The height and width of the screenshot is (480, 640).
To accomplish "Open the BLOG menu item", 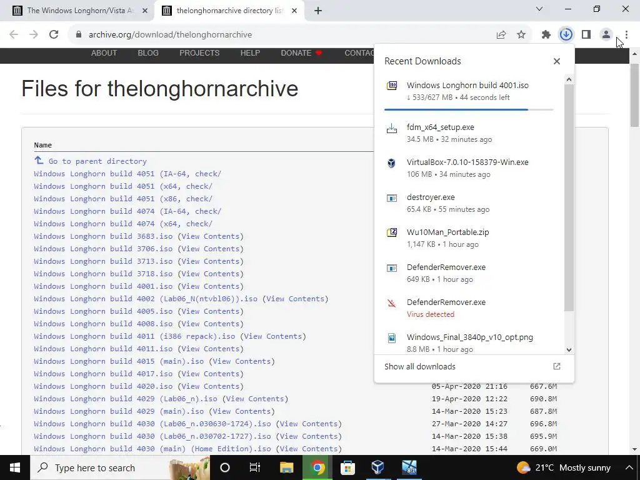I will [148, 53].
